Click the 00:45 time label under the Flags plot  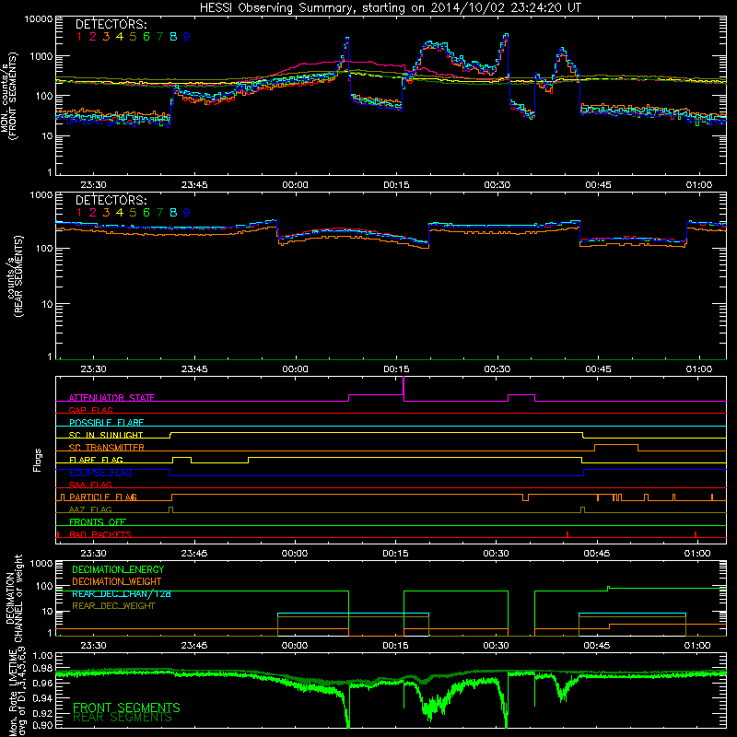[x=597, y=554]
